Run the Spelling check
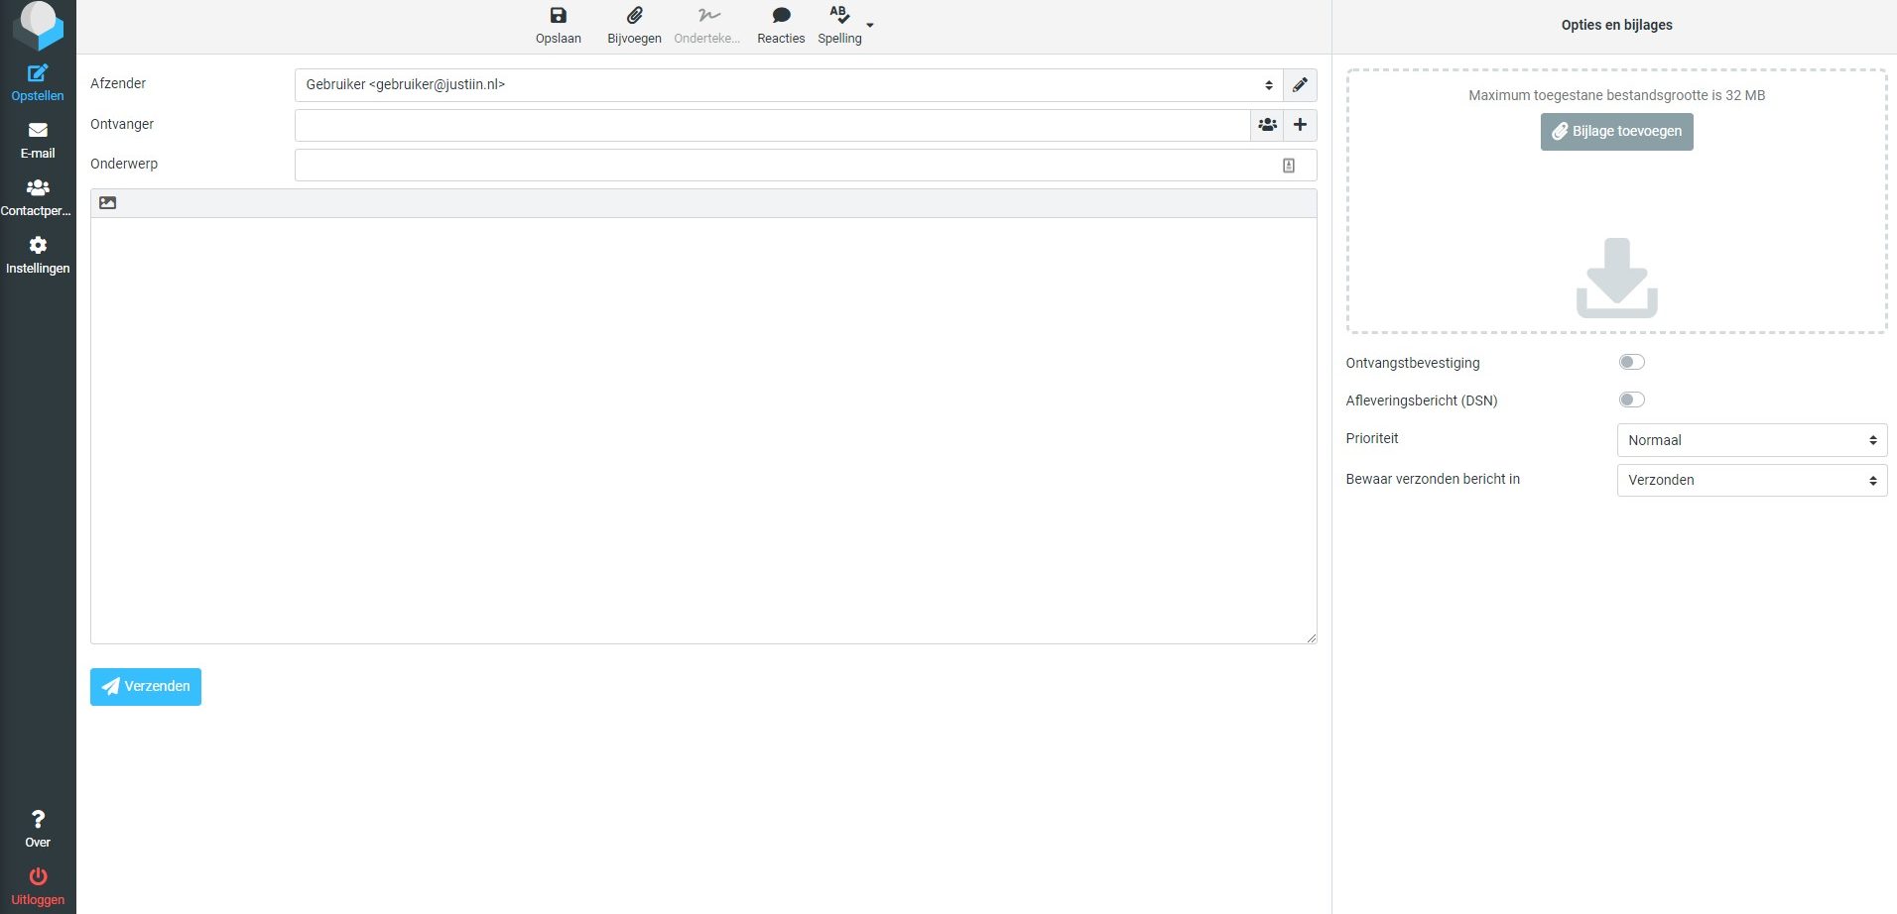The height and width of the screenshot is (914, 1897). pos(839,26)
